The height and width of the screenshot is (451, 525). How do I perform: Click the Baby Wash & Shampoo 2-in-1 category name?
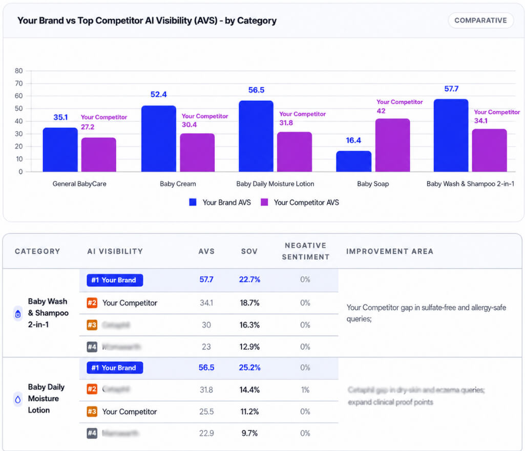click(x=48, y=313)
